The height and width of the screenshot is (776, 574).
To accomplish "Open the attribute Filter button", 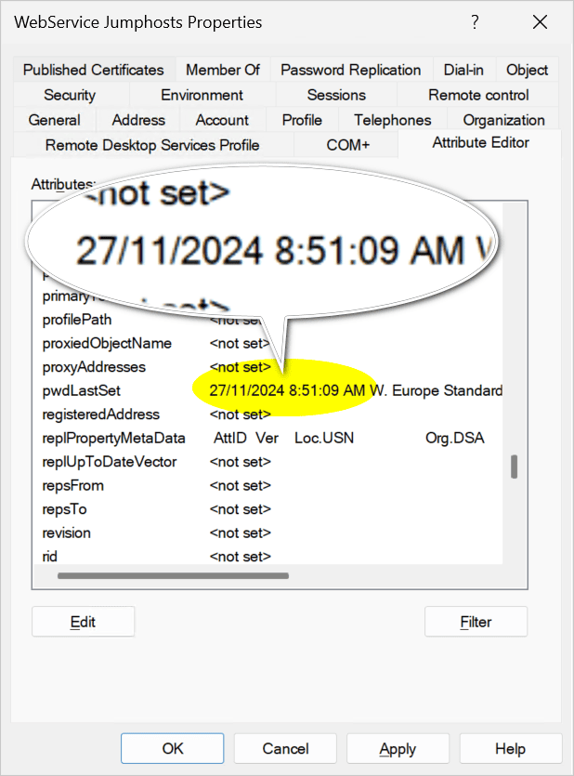I will pos(476,622).
